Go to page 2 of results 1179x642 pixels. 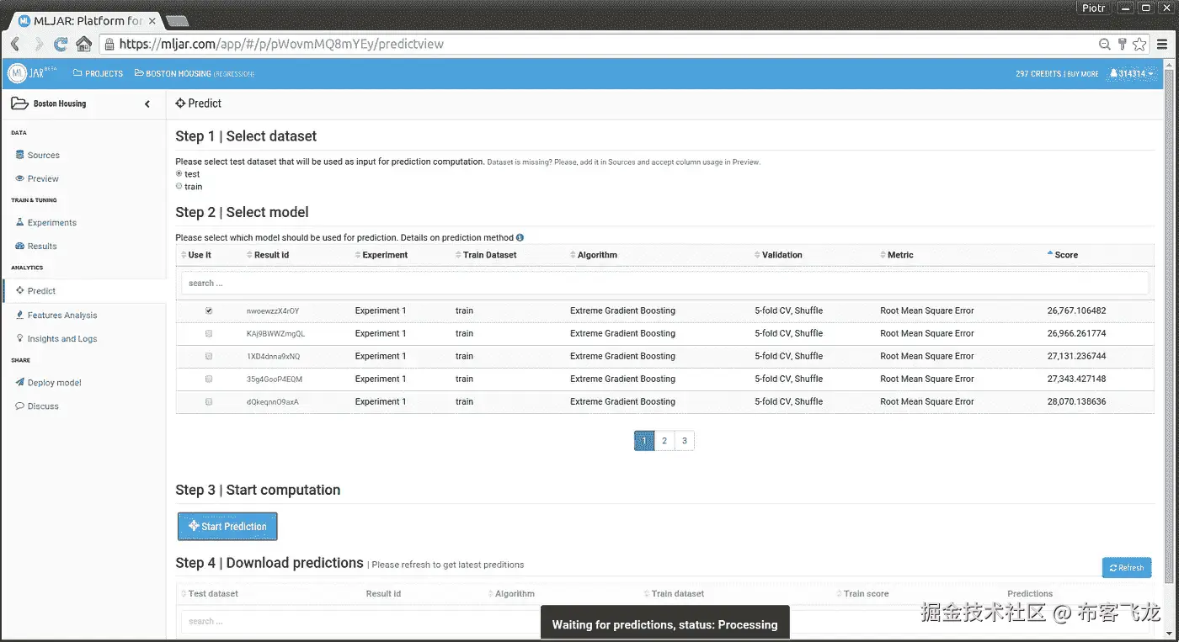coord(664,441)
